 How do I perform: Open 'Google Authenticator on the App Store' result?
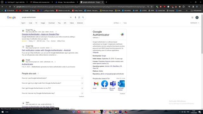click(x=38, y=107)
